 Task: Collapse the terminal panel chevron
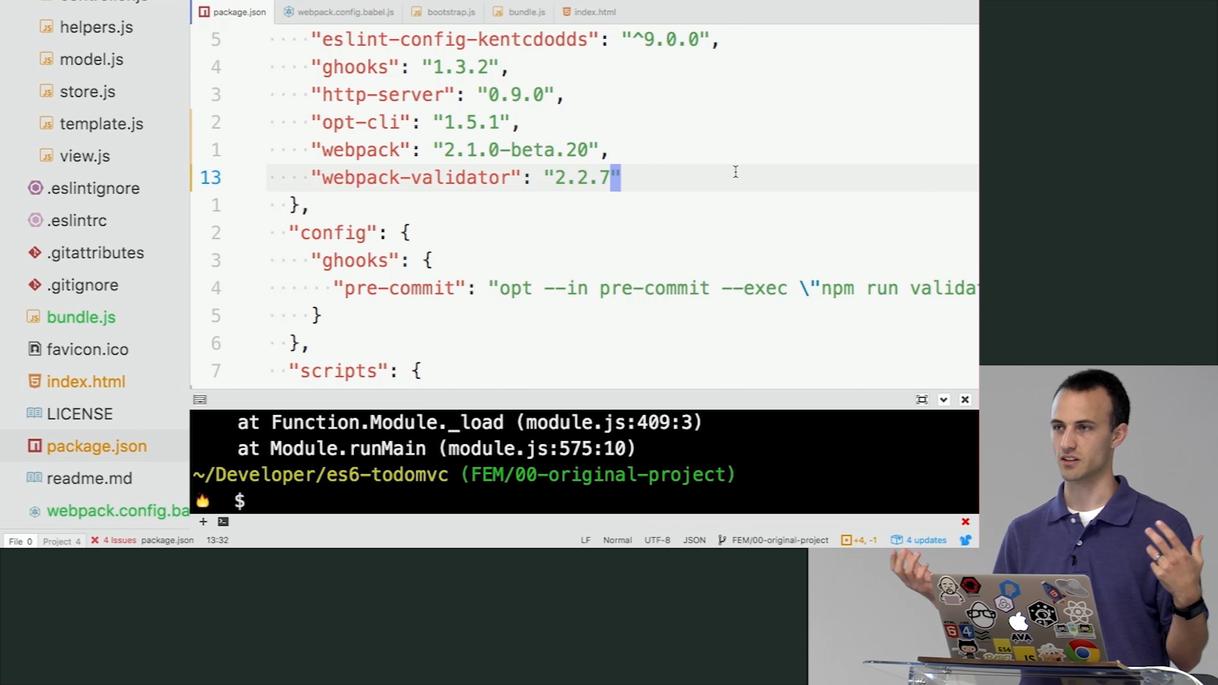click(943, 400)
